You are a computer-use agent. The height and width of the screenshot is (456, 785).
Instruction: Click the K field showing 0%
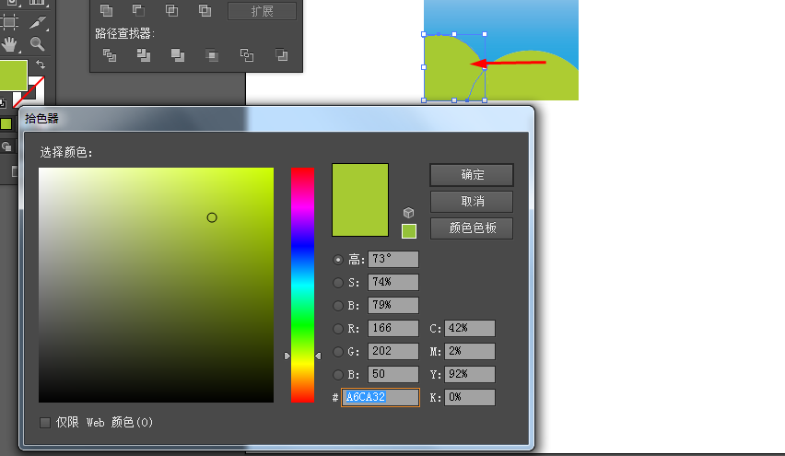470,397
